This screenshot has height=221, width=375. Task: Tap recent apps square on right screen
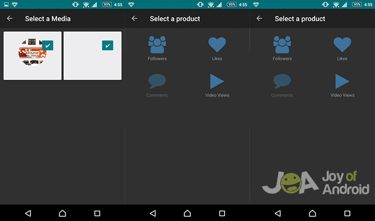[347, 213]
